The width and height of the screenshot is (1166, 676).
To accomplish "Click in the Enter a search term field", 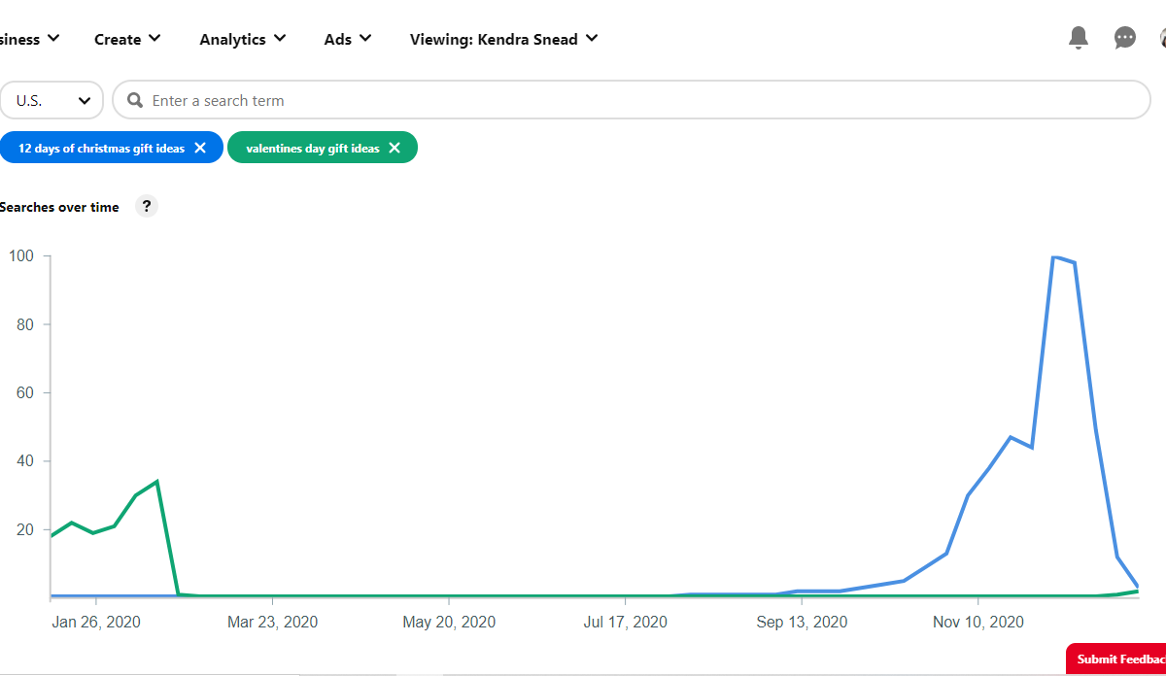I will (x=632, y=100).
